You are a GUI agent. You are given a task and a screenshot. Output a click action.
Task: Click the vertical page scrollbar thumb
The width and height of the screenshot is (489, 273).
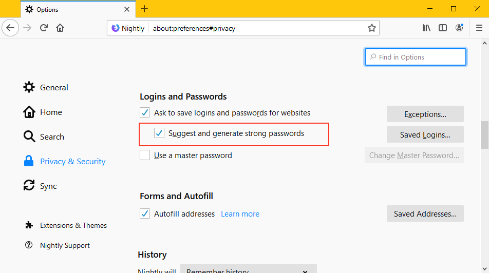pos(484,133)
